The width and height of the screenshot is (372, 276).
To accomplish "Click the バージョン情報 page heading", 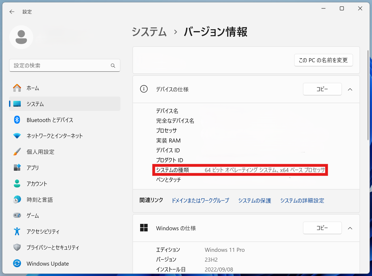I will [x=216, y=32].
